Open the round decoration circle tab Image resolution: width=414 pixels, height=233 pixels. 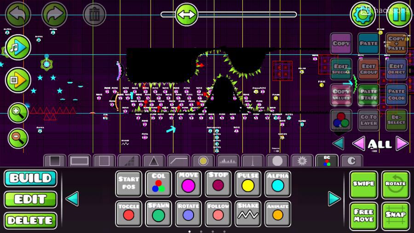(277, 160)
